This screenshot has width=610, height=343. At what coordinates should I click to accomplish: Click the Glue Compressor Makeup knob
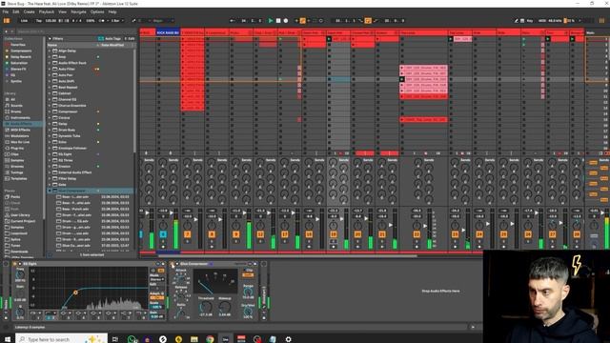[225, 307]
